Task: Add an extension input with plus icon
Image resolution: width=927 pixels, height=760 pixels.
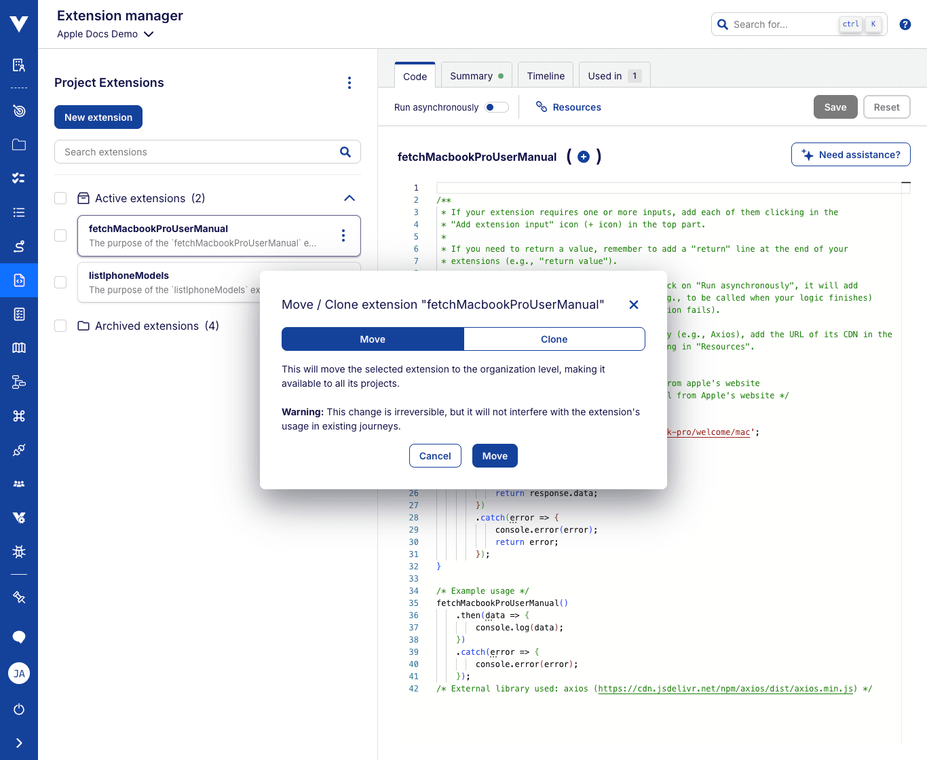Action: [x=584, y=157]
